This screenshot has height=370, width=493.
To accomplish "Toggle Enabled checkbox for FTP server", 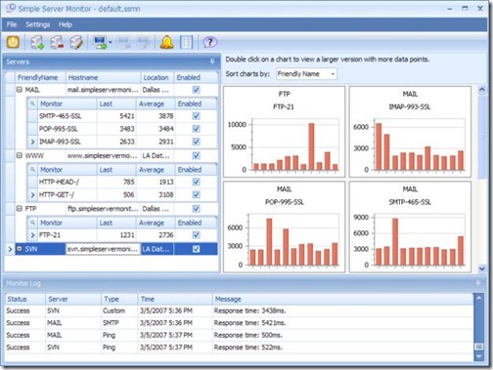I will click(196, 209).
